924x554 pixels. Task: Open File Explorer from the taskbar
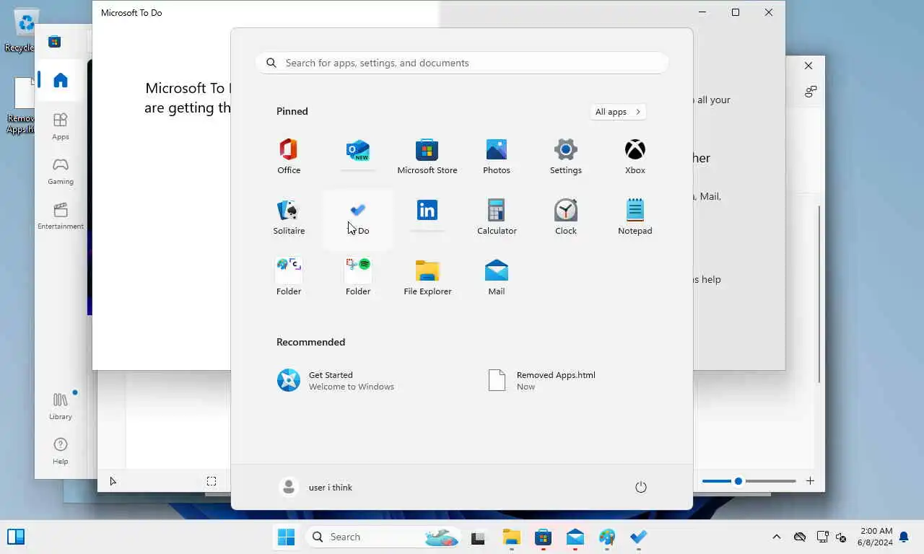[x=512, y=537]
